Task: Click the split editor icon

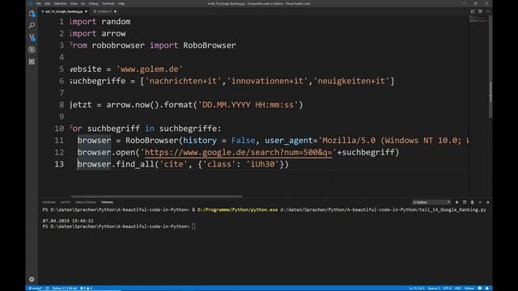Action: point(480,11)
